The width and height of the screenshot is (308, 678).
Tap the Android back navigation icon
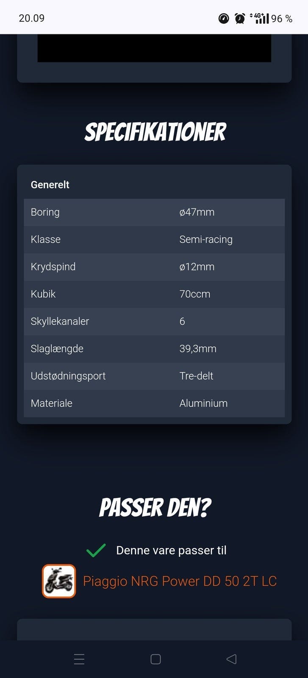click(231, 659)
